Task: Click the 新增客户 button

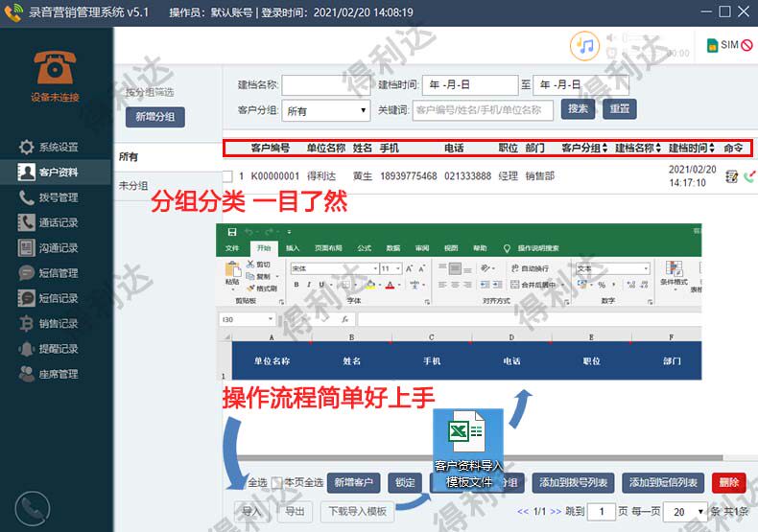Action: (x=353, y=483)
